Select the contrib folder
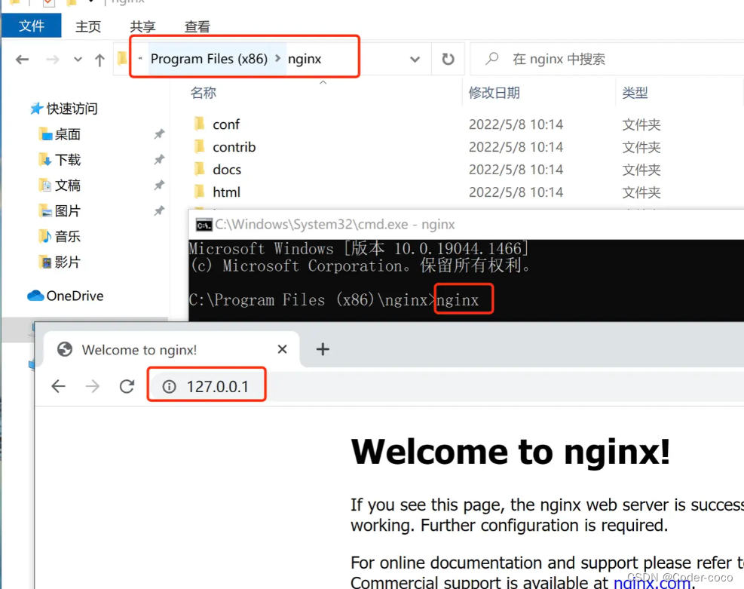This screenshot has height=589, width=744. pos(234,147)
